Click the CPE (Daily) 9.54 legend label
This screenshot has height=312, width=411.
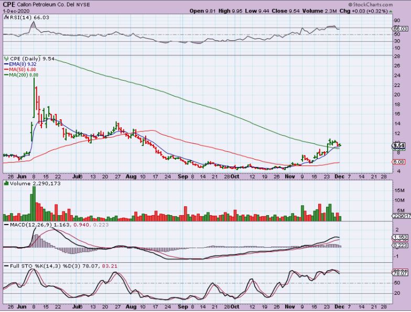[33, 59]
